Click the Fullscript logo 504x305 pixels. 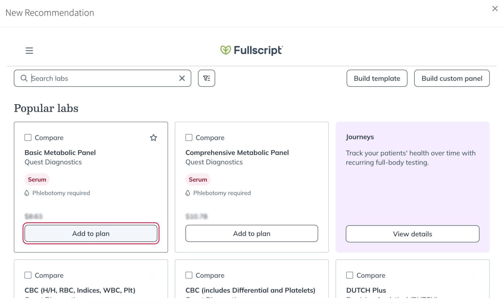pyautogui.click(x=251, y=50)
